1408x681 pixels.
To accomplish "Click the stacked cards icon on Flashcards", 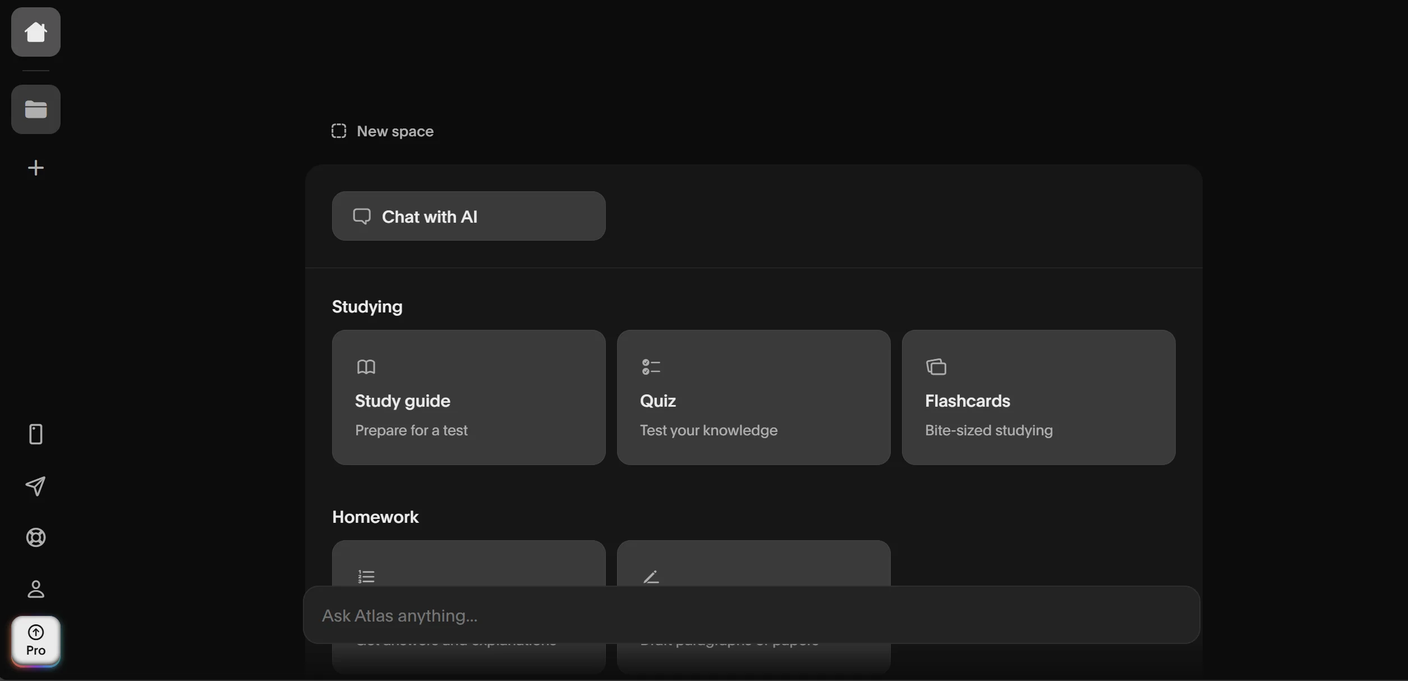I will (936, 367).
